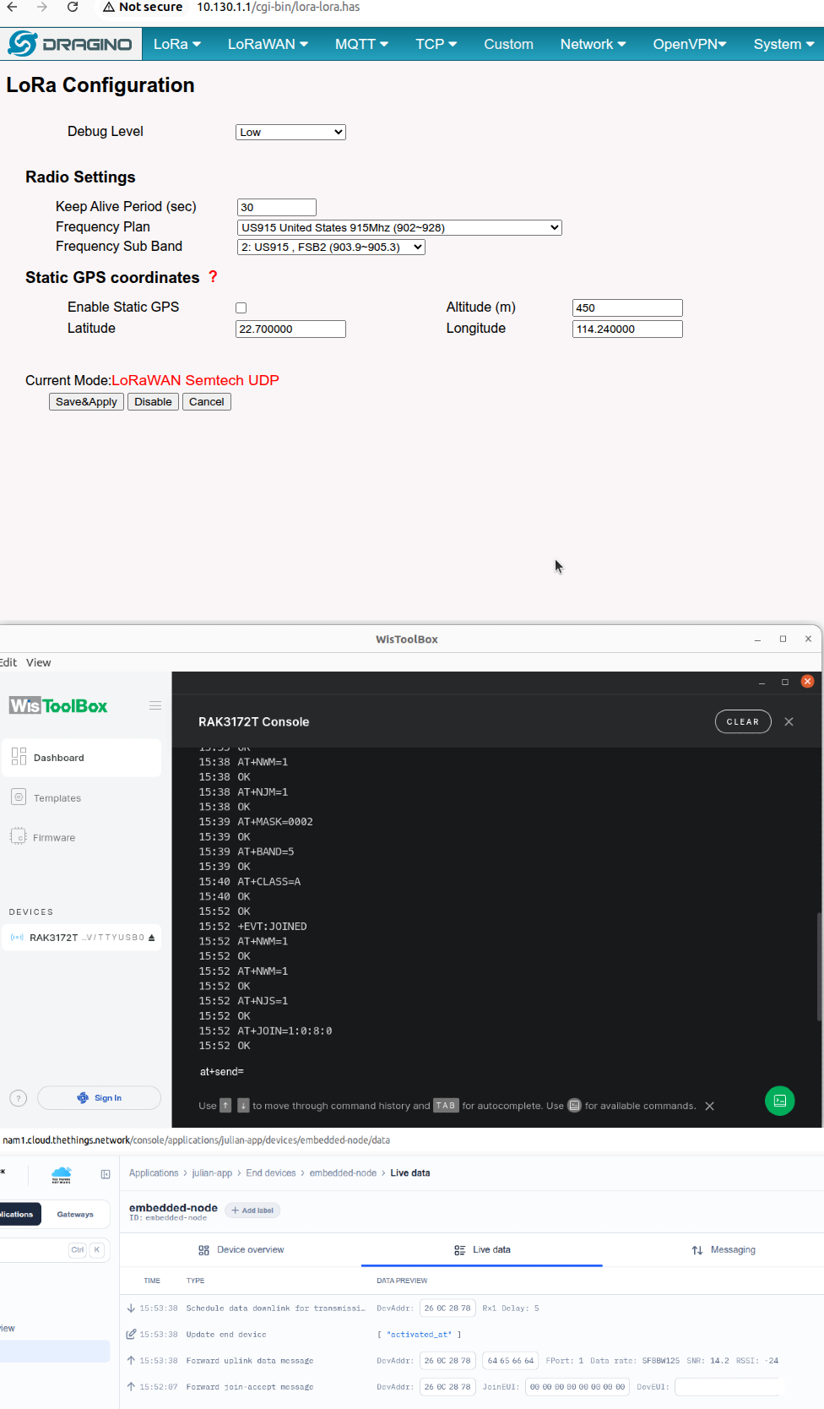Open the LoRaWAN menu in navbar
This screenshot has width=824, height=1409.
pyautogui.click(x=268, y=44)
